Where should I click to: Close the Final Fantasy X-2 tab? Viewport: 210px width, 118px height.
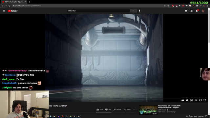pyautogui.click(x=25, y=2)
